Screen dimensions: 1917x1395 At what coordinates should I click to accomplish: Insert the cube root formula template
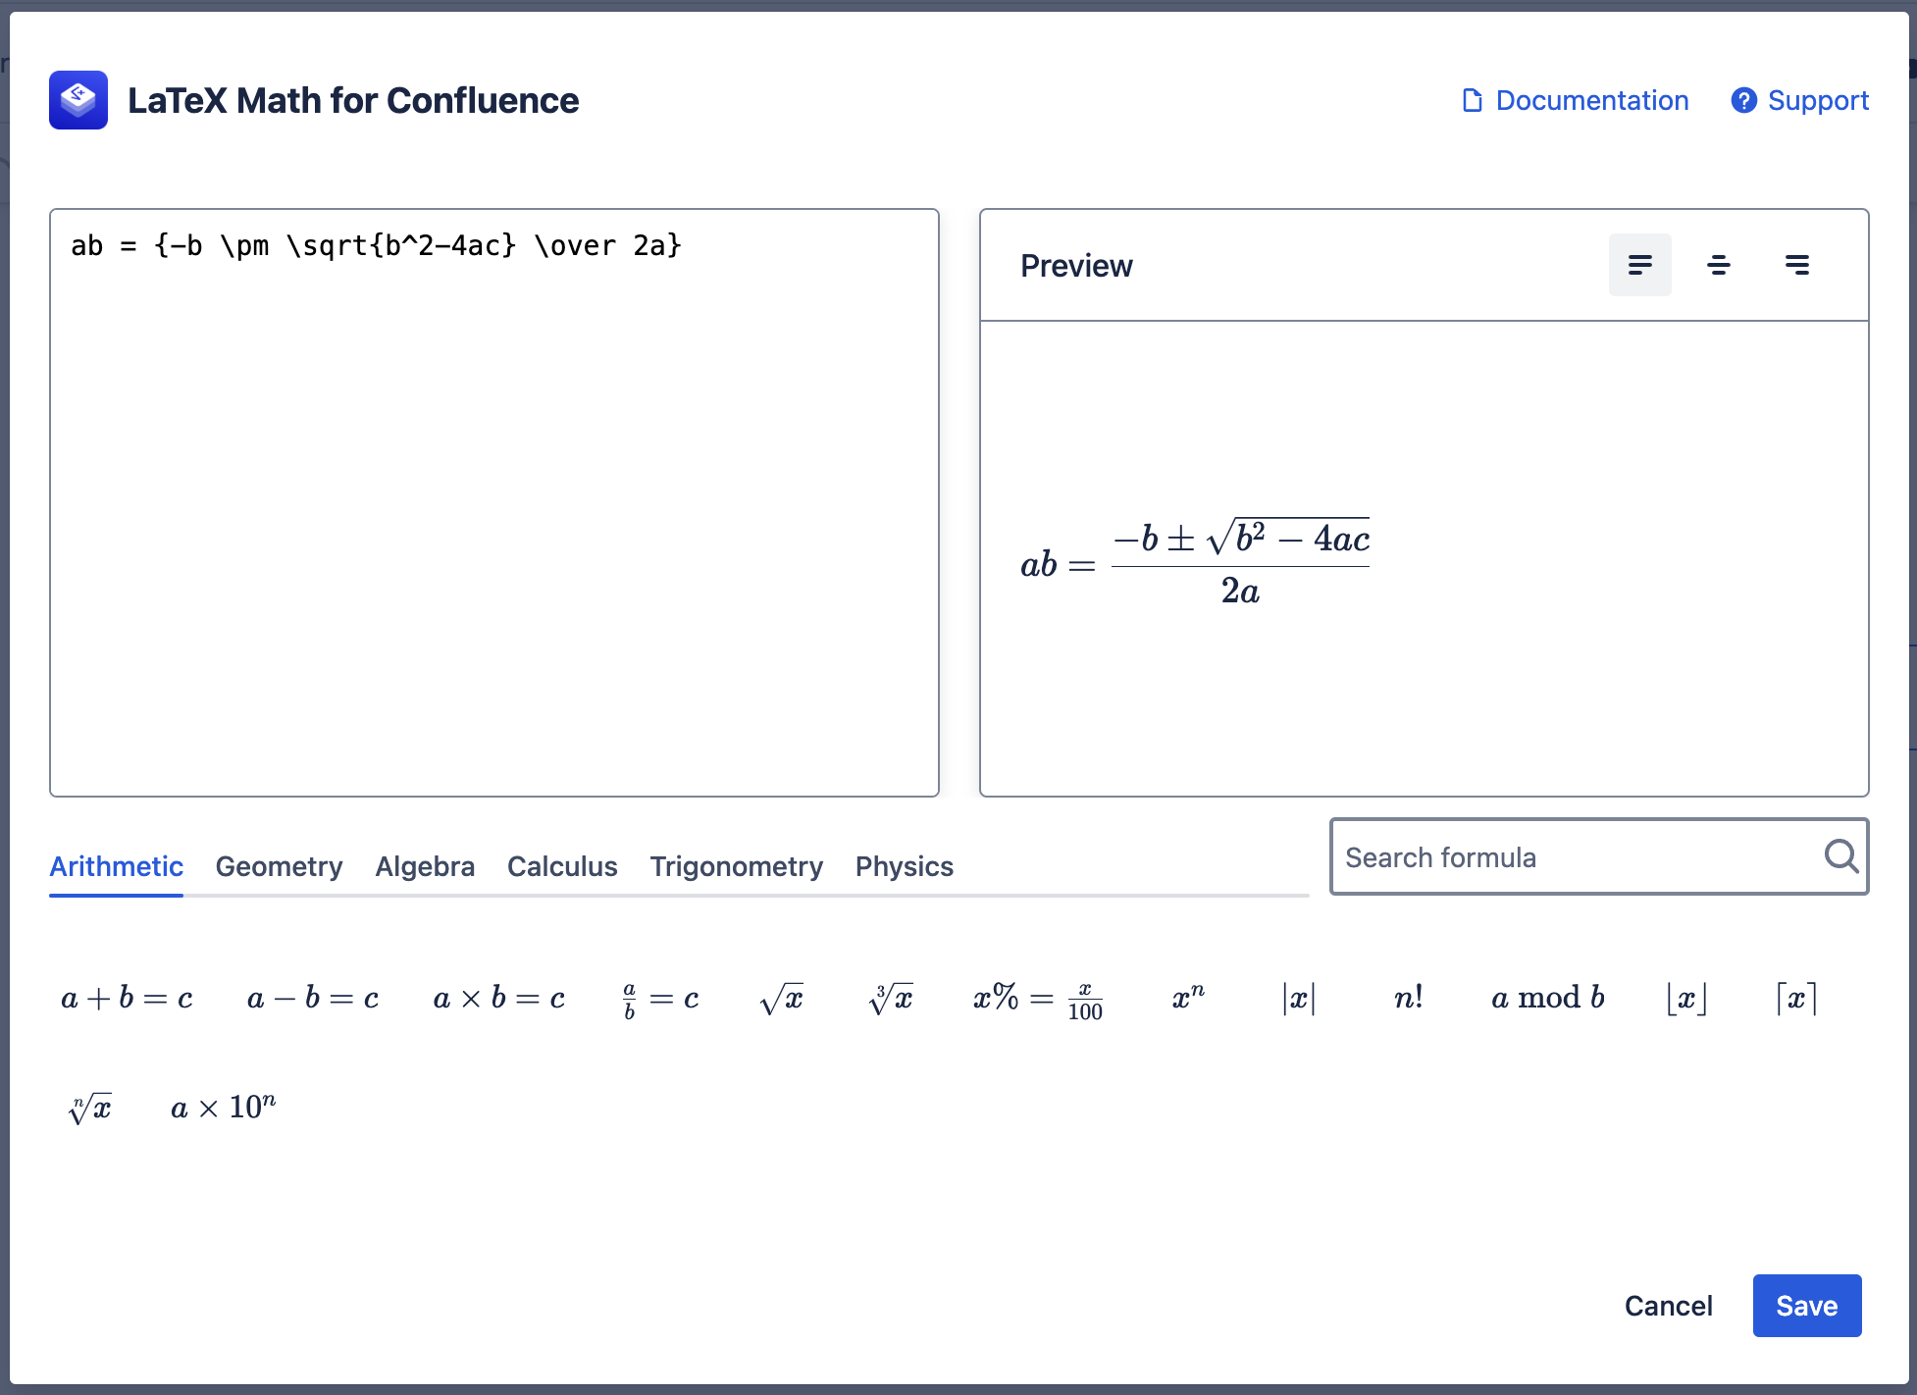point(892,999)
